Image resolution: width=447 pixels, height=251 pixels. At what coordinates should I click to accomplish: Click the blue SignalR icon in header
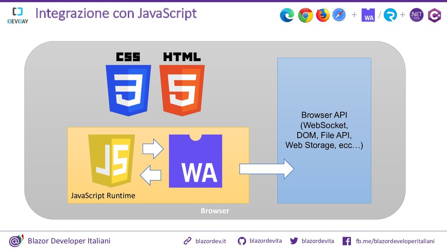click(390, 15)
